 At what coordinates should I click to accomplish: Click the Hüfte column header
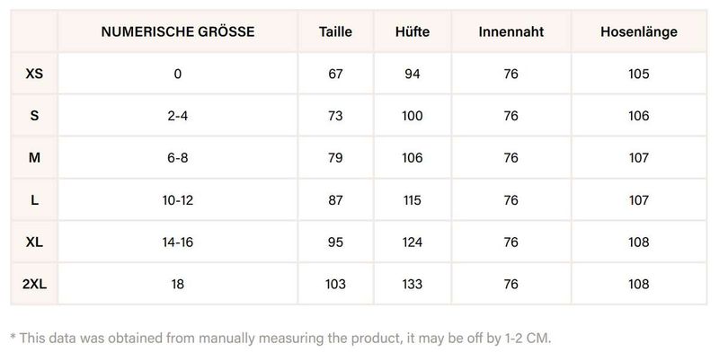[x=413, y=32]
